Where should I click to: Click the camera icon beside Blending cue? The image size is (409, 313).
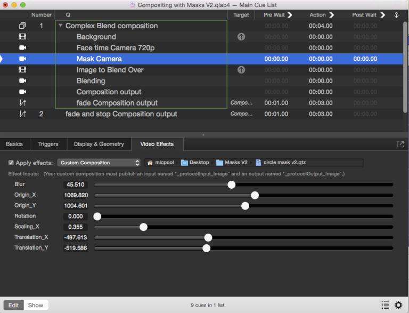pyautogui.click(x=22, y=81)
